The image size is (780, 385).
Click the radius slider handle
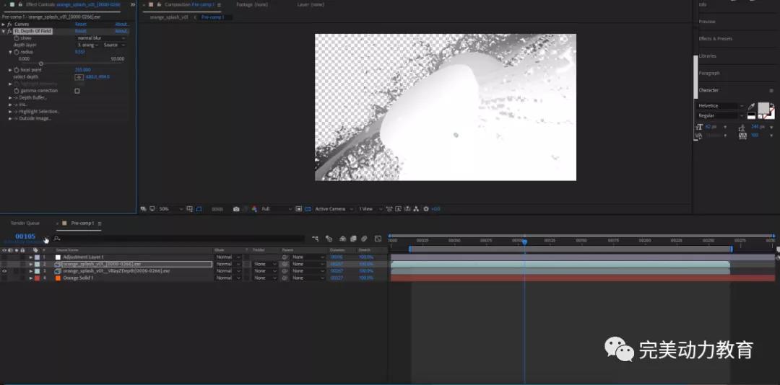click(x=40, y=63)
